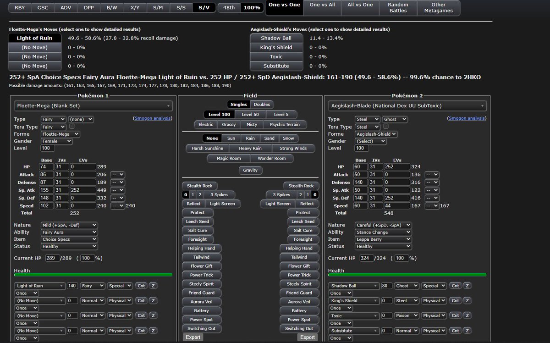Switch the field format to Doubles
The width and height of the screenshot is (550, 343).
coord(262,105)
